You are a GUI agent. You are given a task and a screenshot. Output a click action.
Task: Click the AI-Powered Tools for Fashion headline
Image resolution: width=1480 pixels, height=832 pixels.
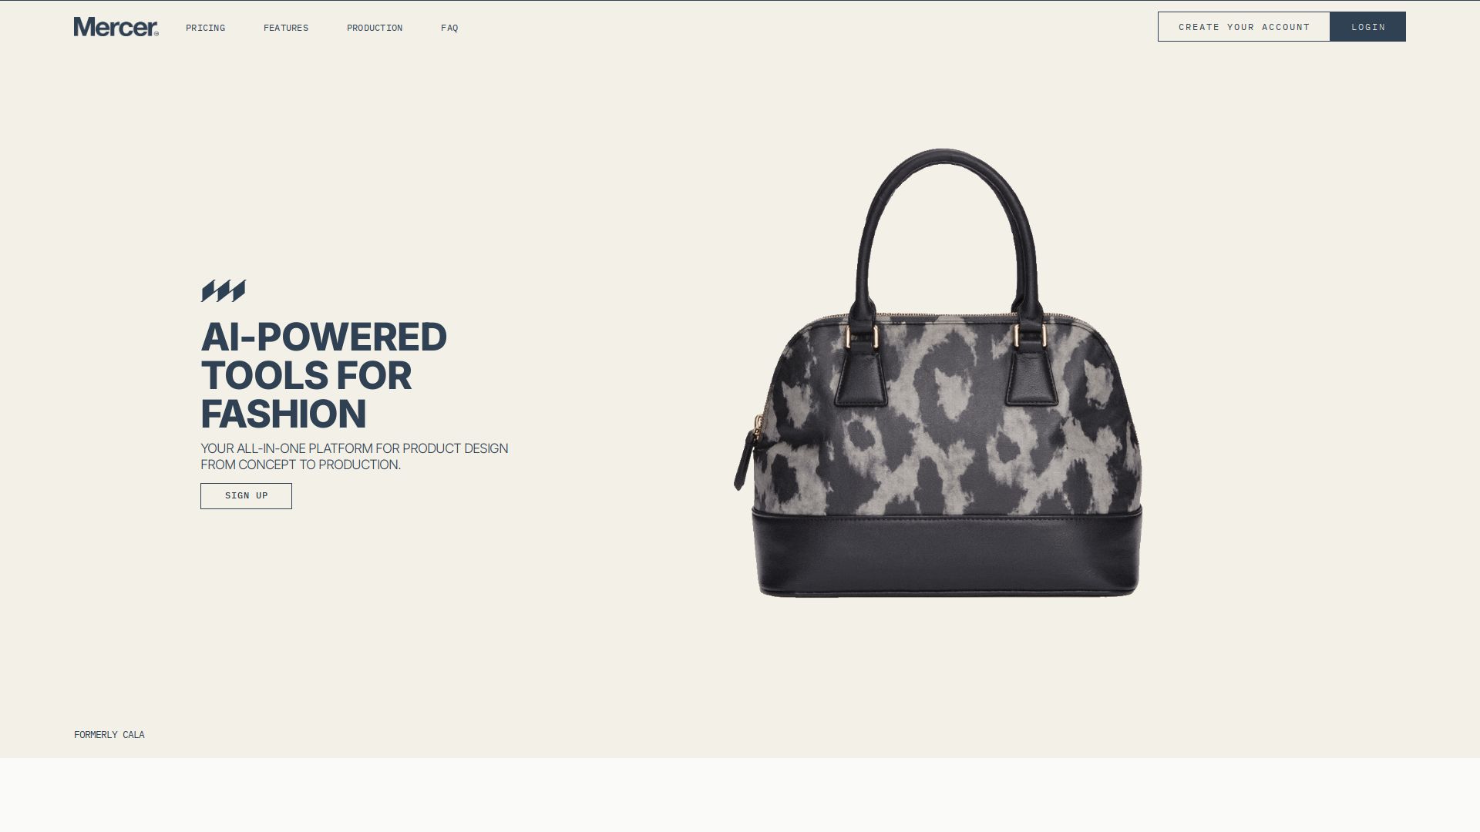click(324, 375)
